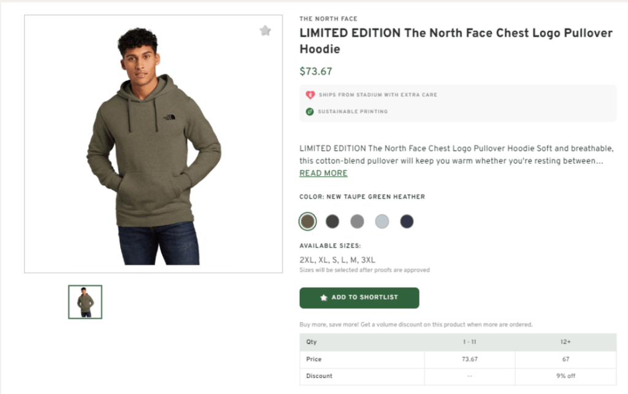Click the product title text
This screenshot has height=394, width=628.
point(456,40)
